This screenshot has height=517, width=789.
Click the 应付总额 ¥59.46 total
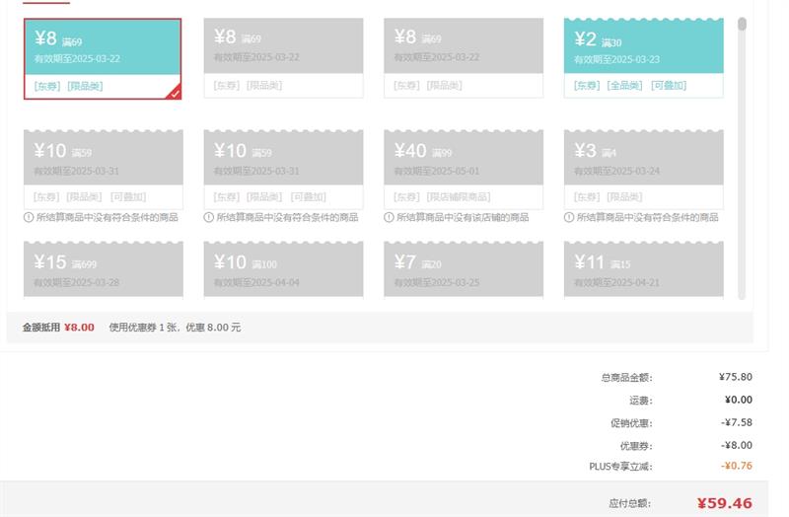coord(680,503)
